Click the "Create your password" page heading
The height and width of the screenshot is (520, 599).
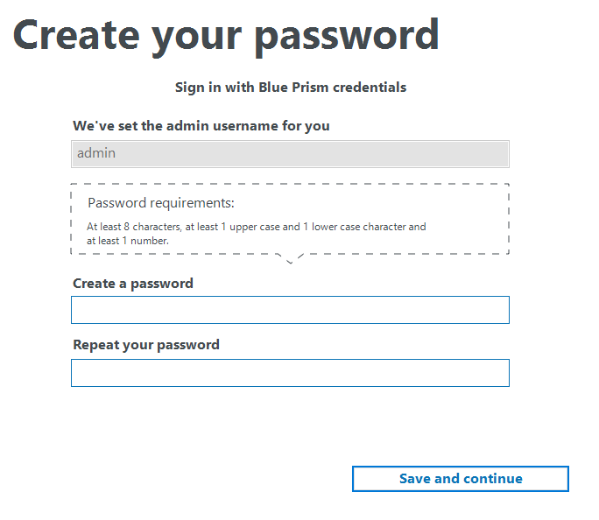point(225,35)
